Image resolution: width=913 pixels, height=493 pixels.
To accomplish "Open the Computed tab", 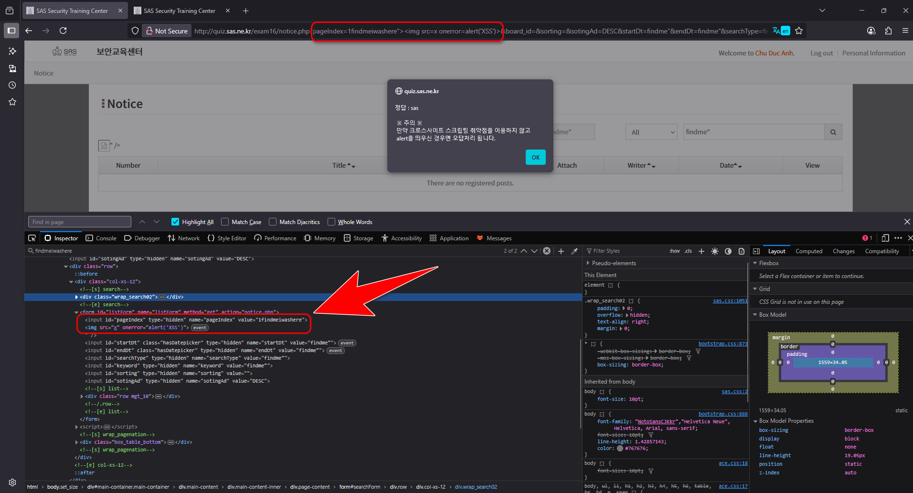I will 808,251.
